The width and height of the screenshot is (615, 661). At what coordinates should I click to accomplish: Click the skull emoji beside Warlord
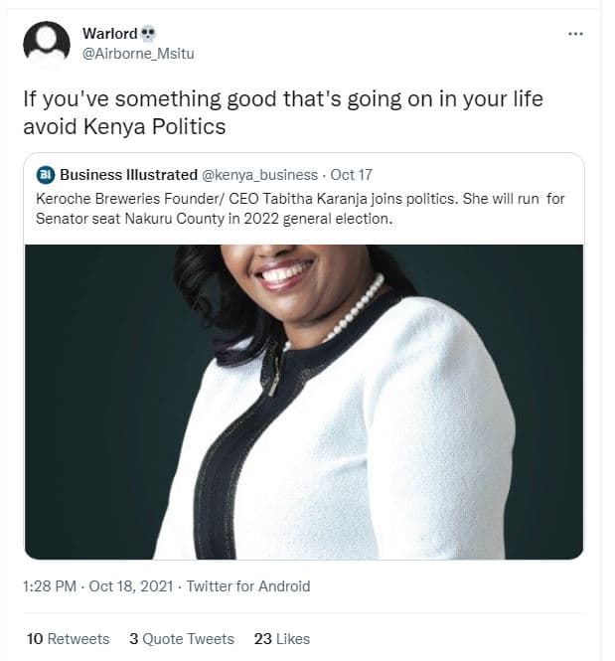149,34
